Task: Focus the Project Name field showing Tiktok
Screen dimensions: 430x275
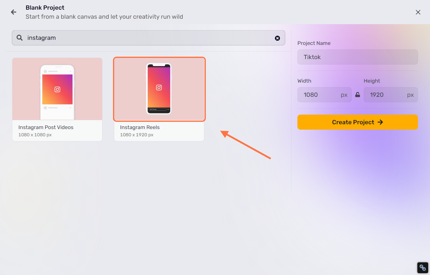Action: [358, 57]
